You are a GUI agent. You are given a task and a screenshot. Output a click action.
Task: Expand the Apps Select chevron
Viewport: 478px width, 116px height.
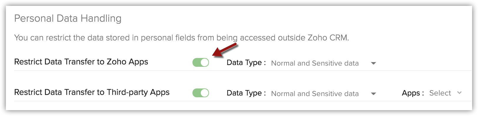(x=459, y=93)
